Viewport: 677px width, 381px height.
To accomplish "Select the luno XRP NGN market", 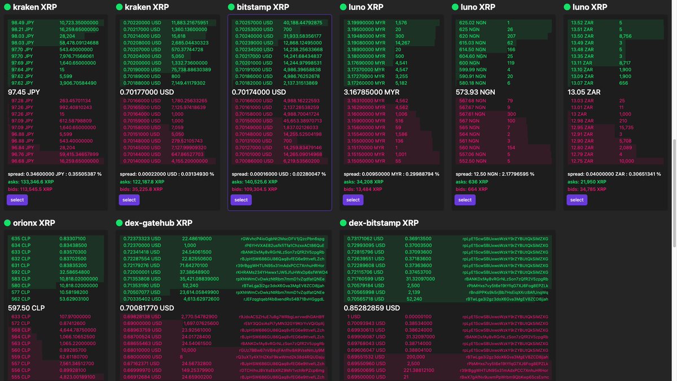I will (x=465, y=200).
